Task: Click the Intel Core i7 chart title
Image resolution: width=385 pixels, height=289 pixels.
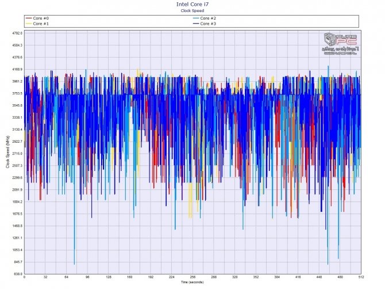Action: click(x=192, y=4)
